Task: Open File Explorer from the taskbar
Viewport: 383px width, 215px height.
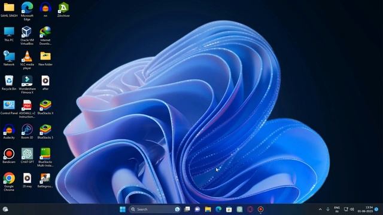Action: tap(208, 209)
